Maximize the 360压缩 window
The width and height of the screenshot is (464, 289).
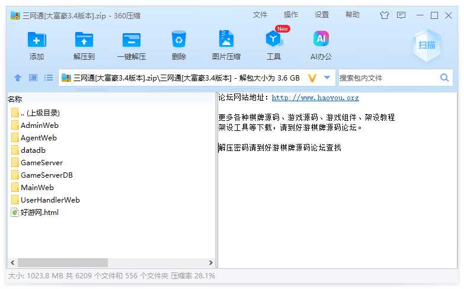[434, 15]
